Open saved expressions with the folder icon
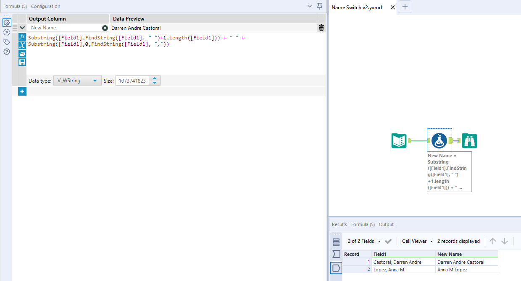 [22, 53]
